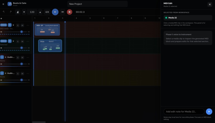Select the MIDI · EP clip

pyautogui.click(x=47, y=30)
